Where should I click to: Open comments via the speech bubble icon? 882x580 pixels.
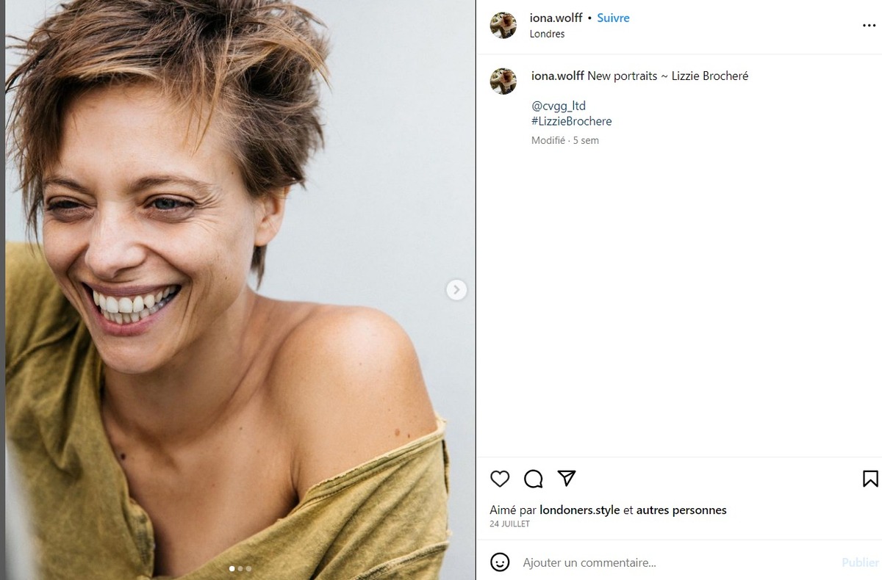click(x=533, y=479)
